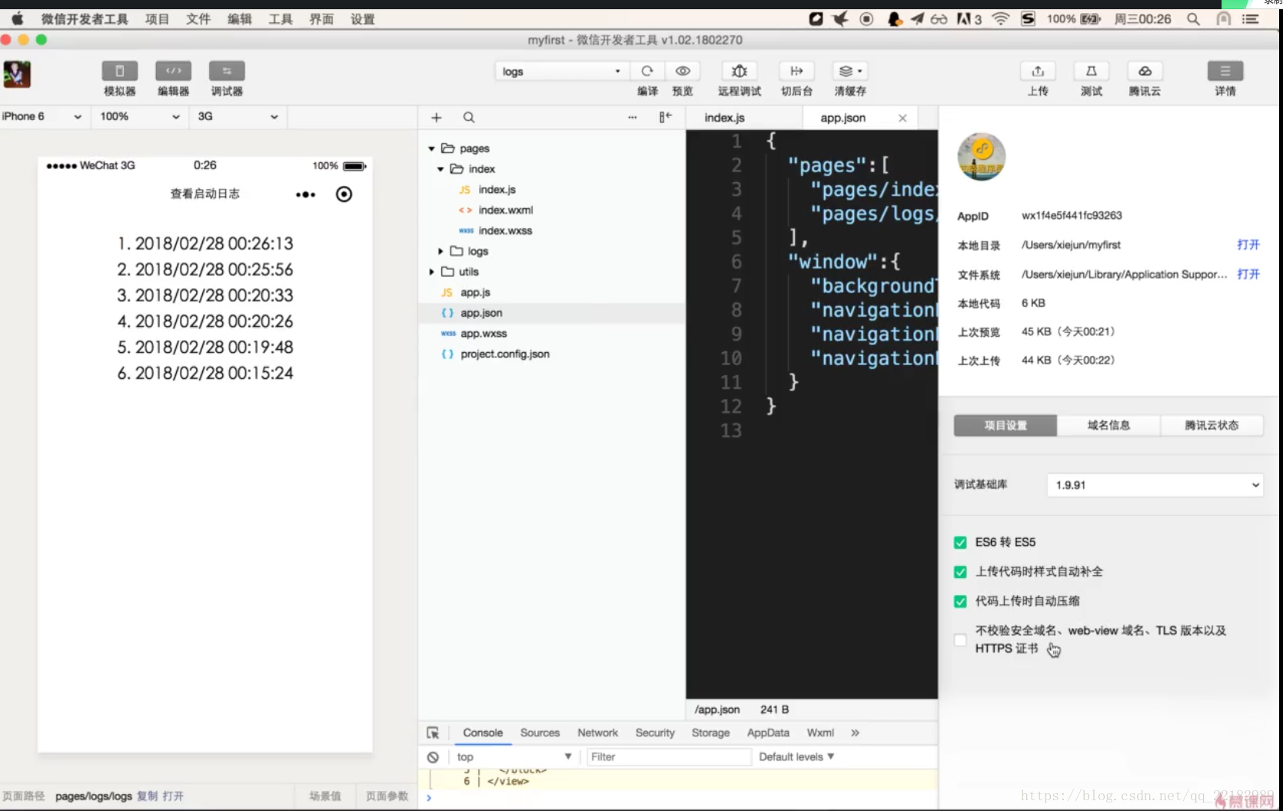Click the test flask icon
Viewport: 1283px width, 811px height.
1092,71
